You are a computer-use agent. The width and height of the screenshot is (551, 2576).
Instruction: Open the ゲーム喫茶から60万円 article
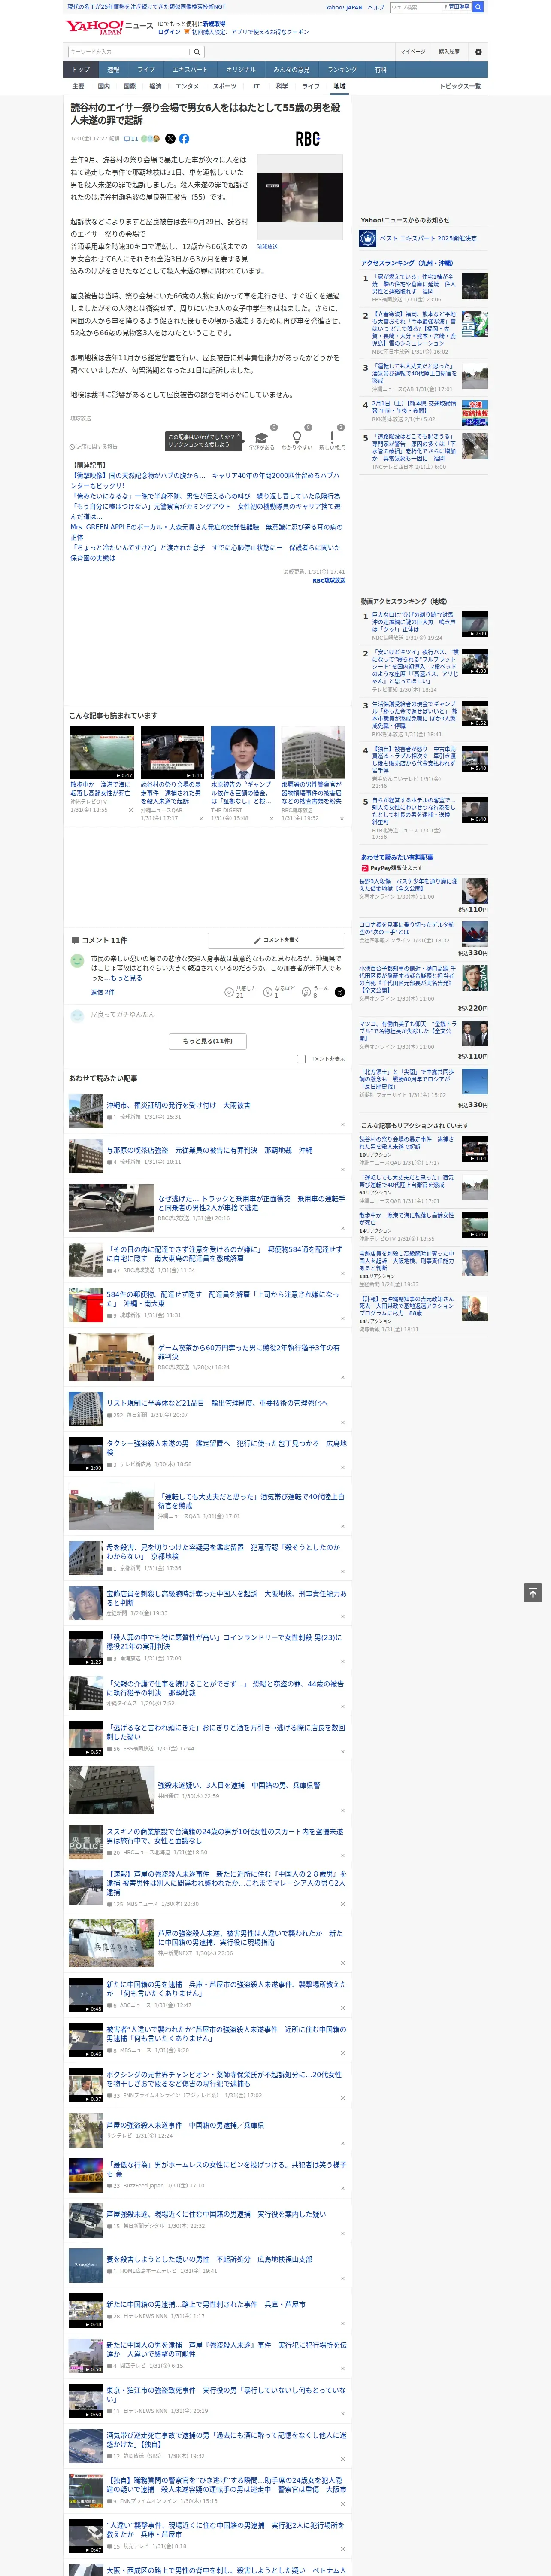(250, 1353)
